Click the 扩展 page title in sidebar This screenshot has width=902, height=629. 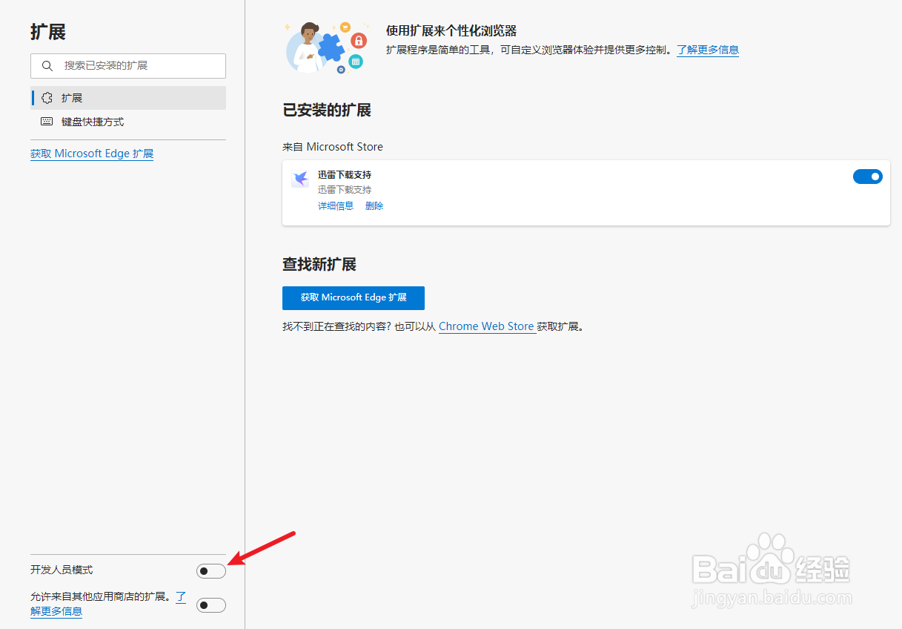48,32
